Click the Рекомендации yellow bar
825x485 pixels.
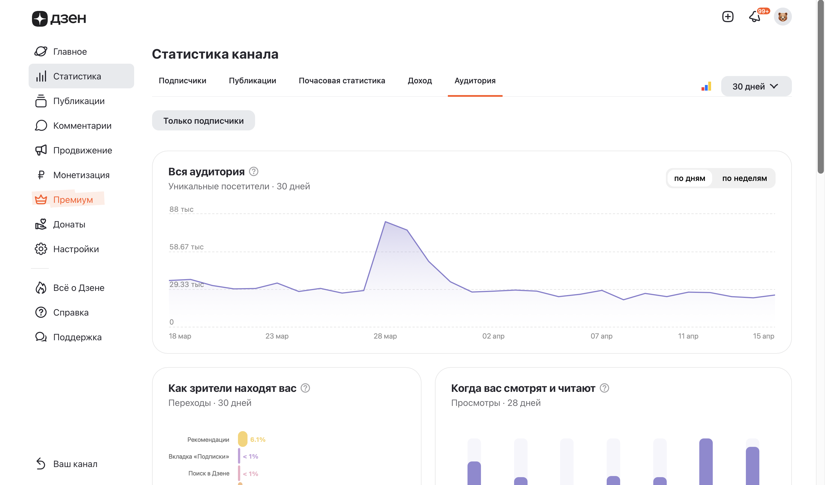click(242, 439)
